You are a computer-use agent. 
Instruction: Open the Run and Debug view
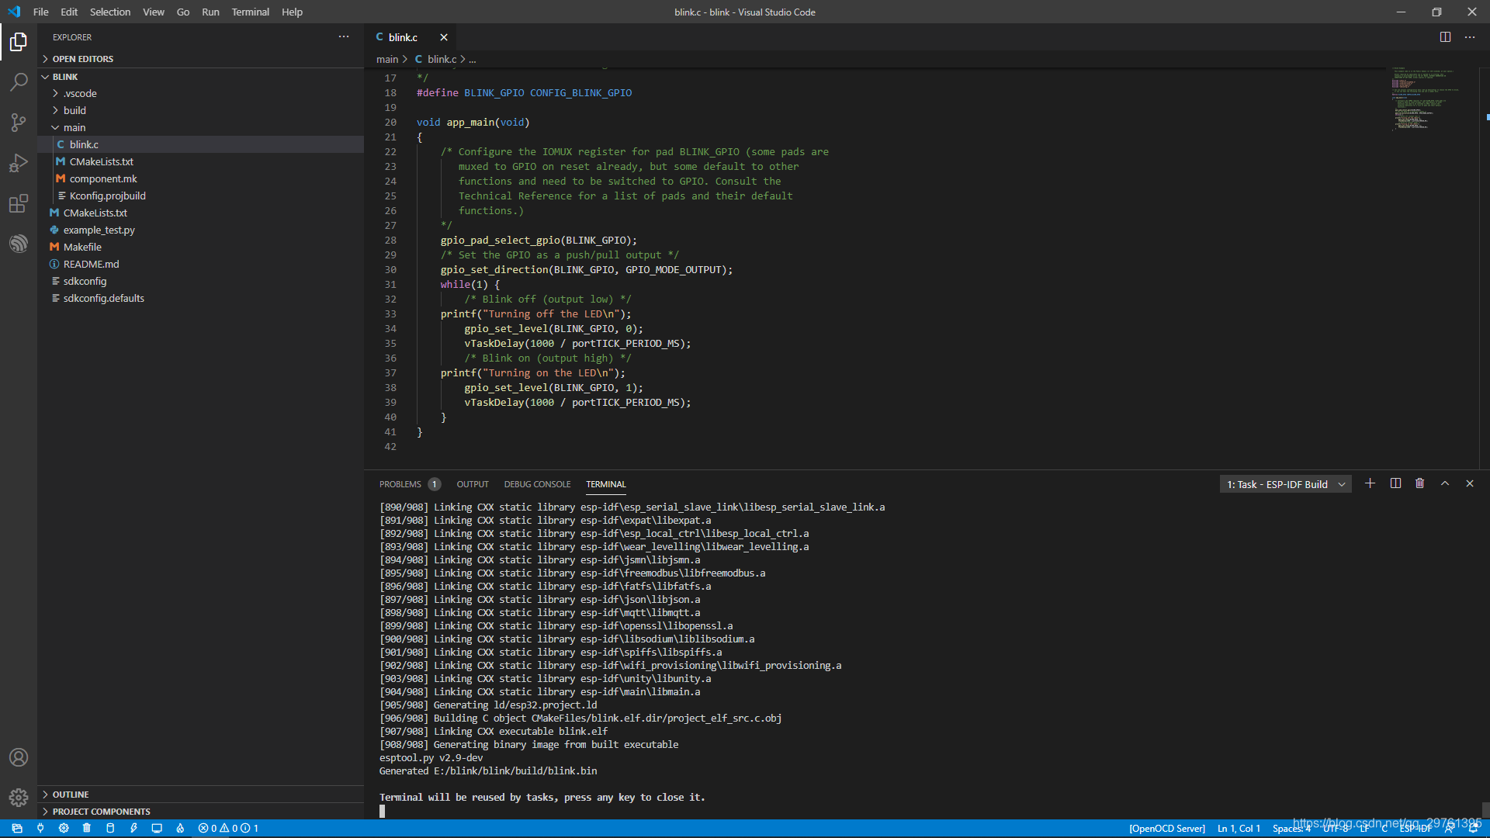19,163
